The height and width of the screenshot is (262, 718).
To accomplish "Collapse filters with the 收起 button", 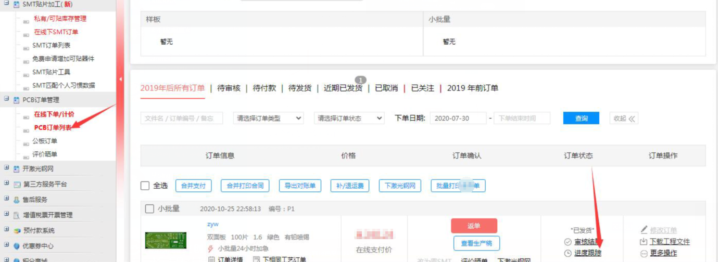I will (624, 119).
